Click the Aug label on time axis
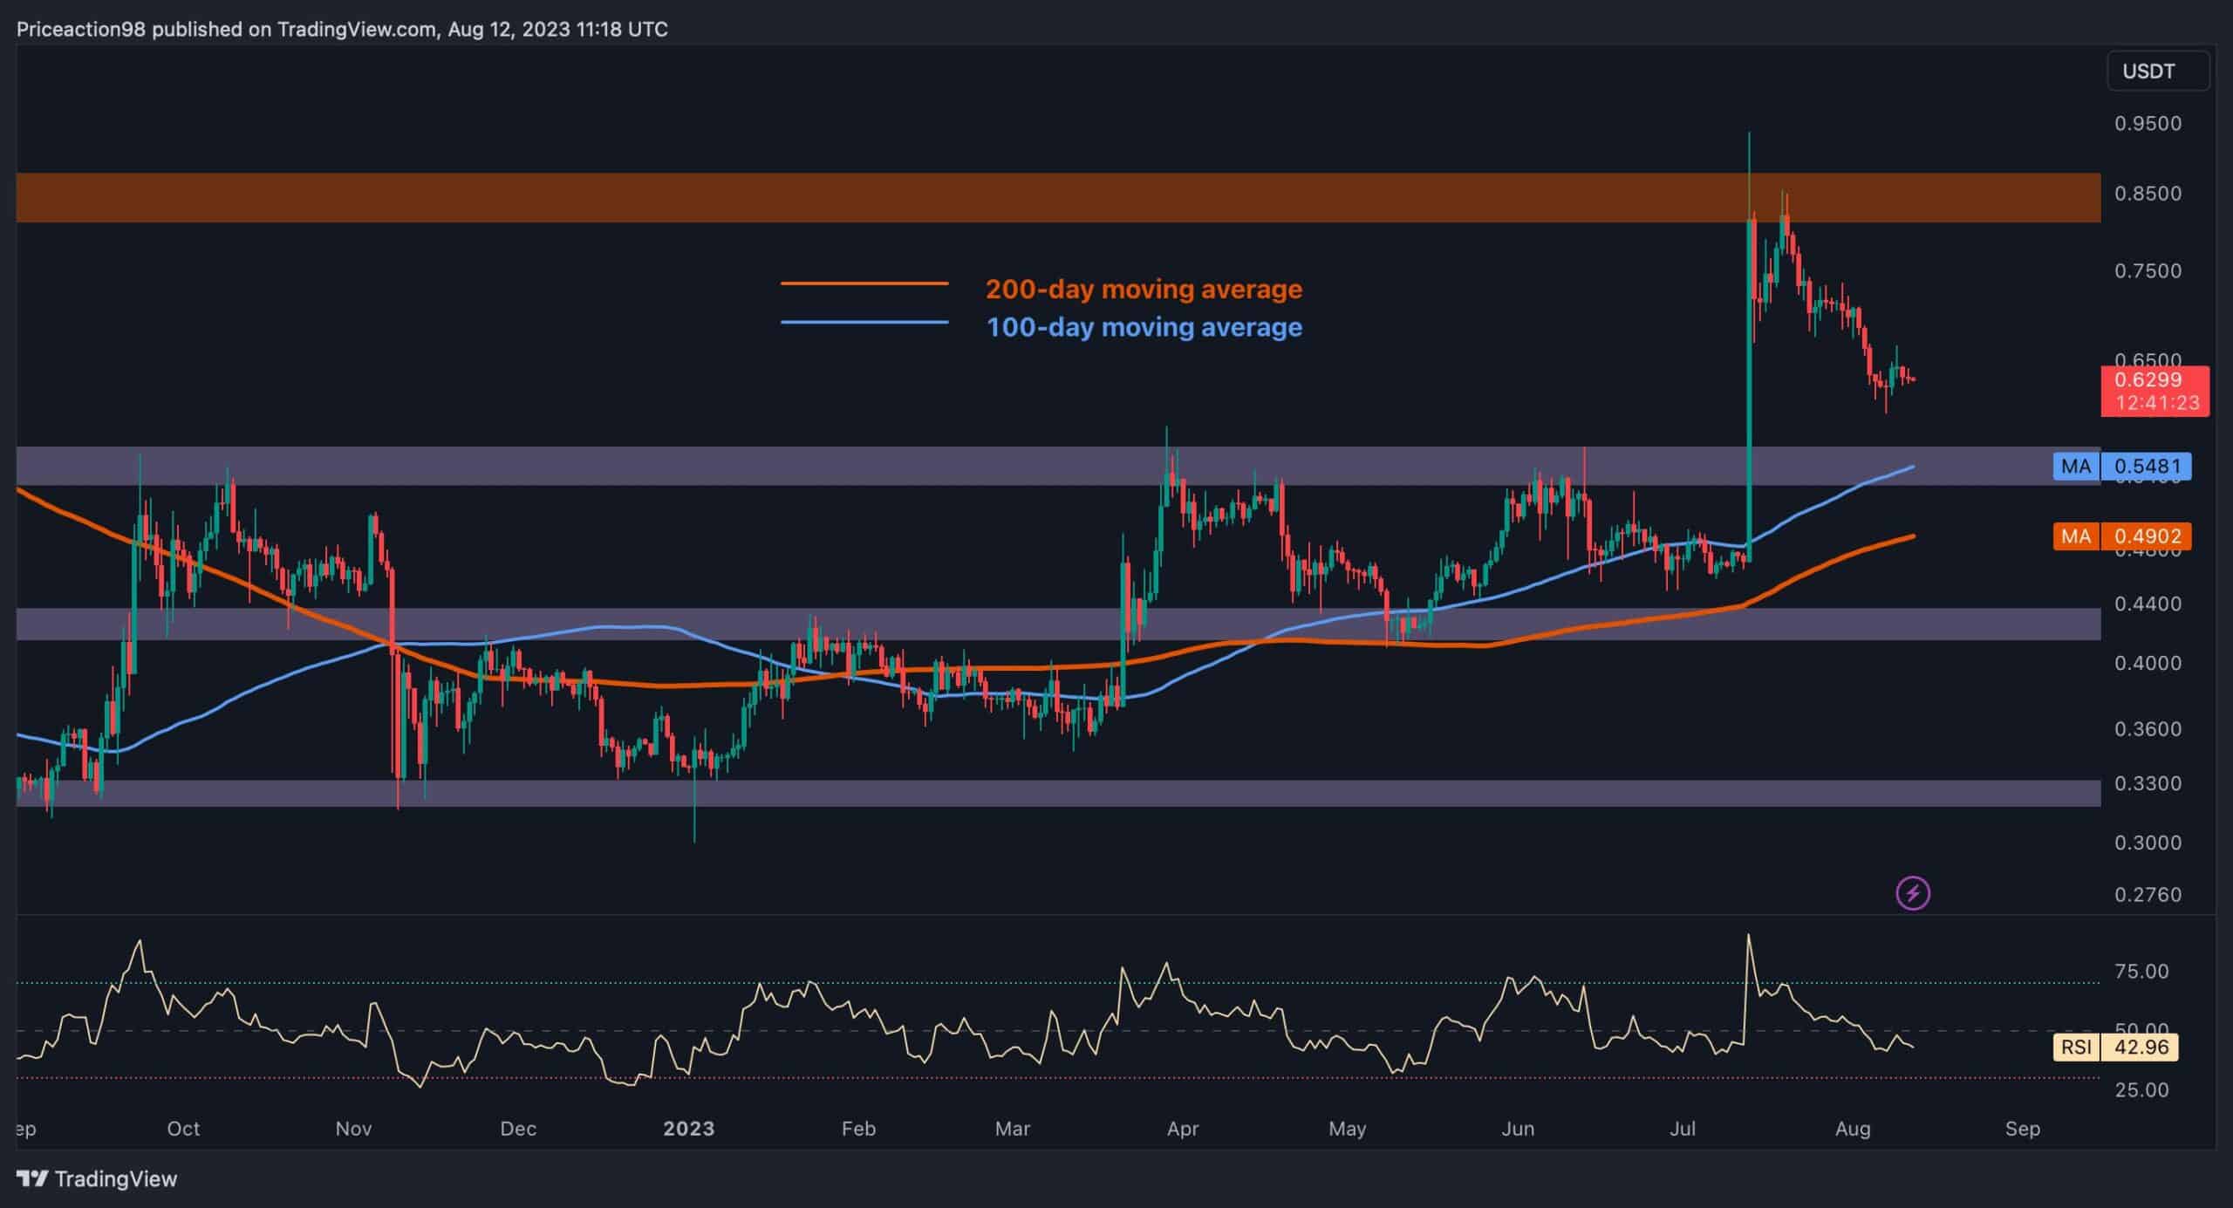 tap(1853, 1129)
